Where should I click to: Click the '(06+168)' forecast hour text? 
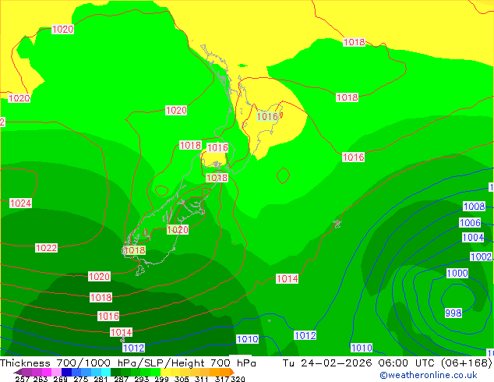[x=466, y=363]
